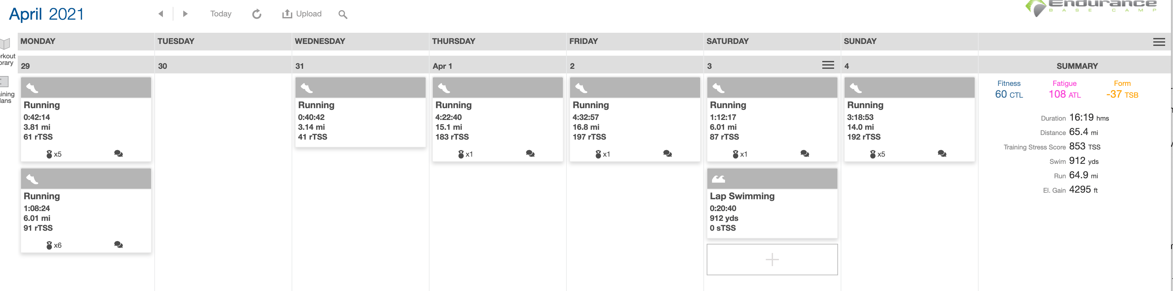Open Wednesday's 0:40:42 Running workout

coord(360,121)
